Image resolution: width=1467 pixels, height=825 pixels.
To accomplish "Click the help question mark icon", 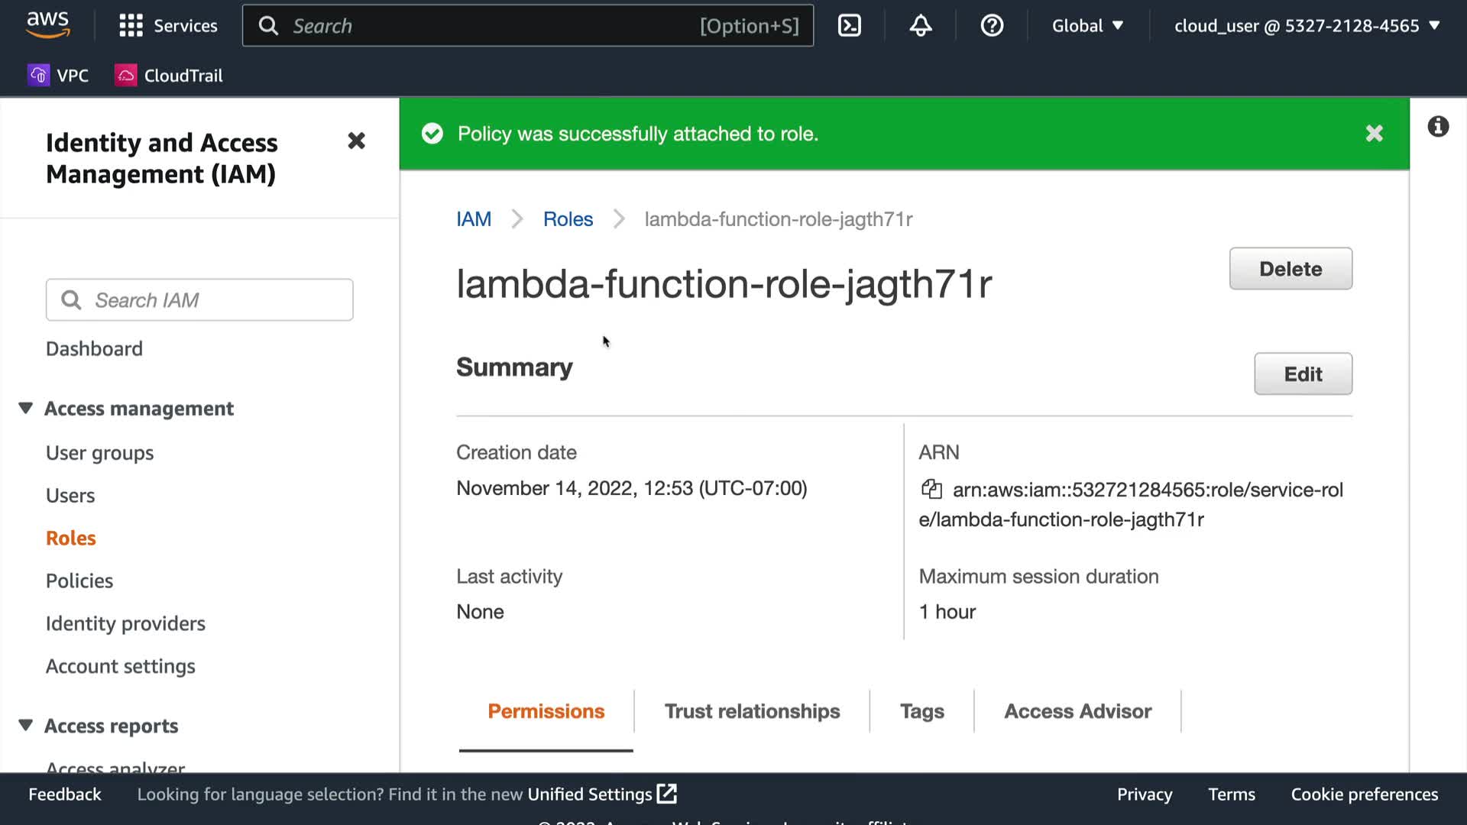I will (991, 25).
